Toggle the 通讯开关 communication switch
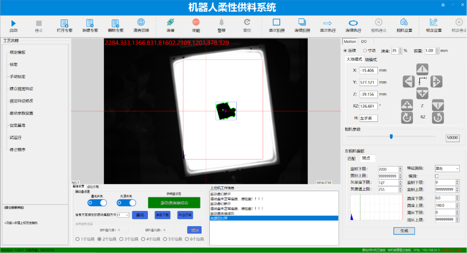Image resolution: width=467 pixels, height=253 pixels. pyautogui.click(x=97, y=203)
